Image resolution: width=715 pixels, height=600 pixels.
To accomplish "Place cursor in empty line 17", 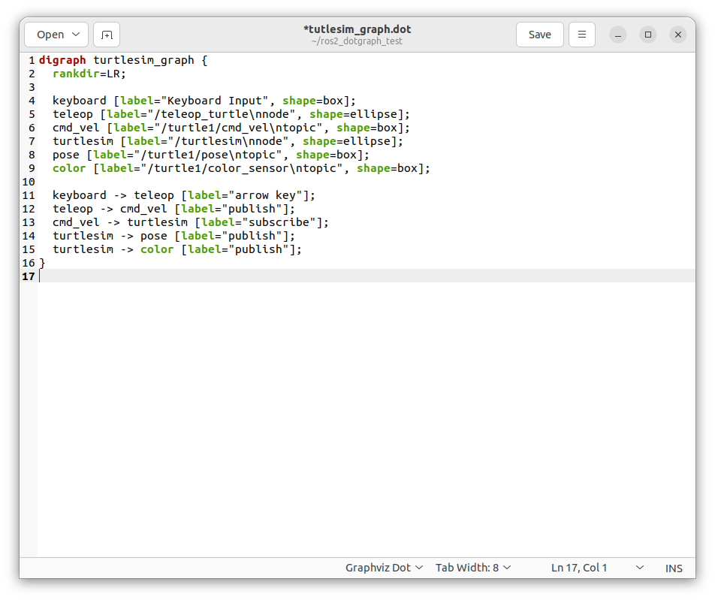I will coord(367,276).
